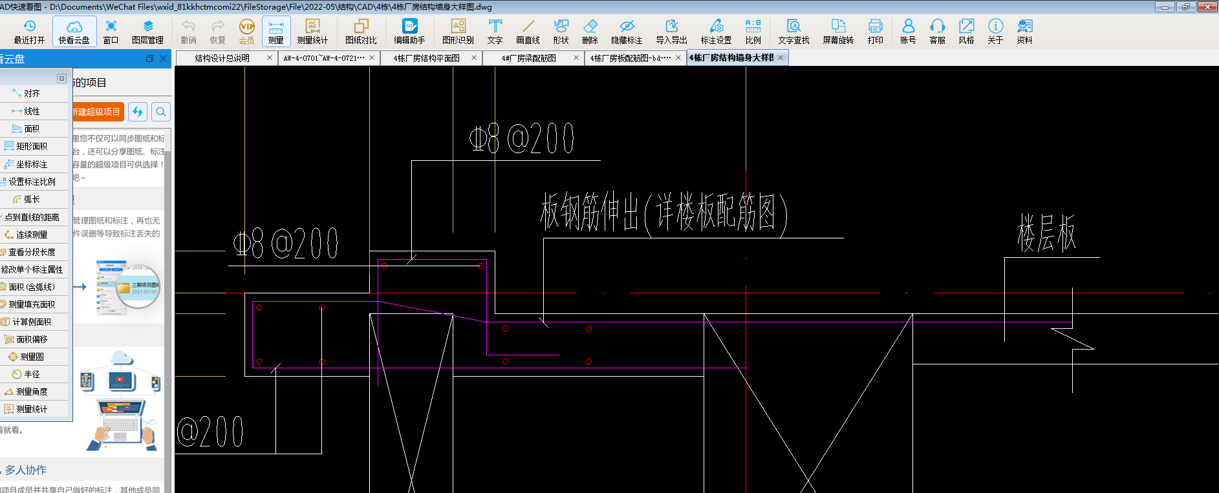Select the 文字 text tool
1219x493 pixels.
[495, 32]
